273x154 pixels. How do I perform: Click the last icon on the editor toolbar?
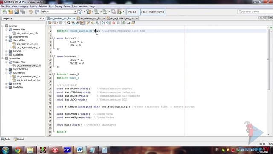click(134, 23)
